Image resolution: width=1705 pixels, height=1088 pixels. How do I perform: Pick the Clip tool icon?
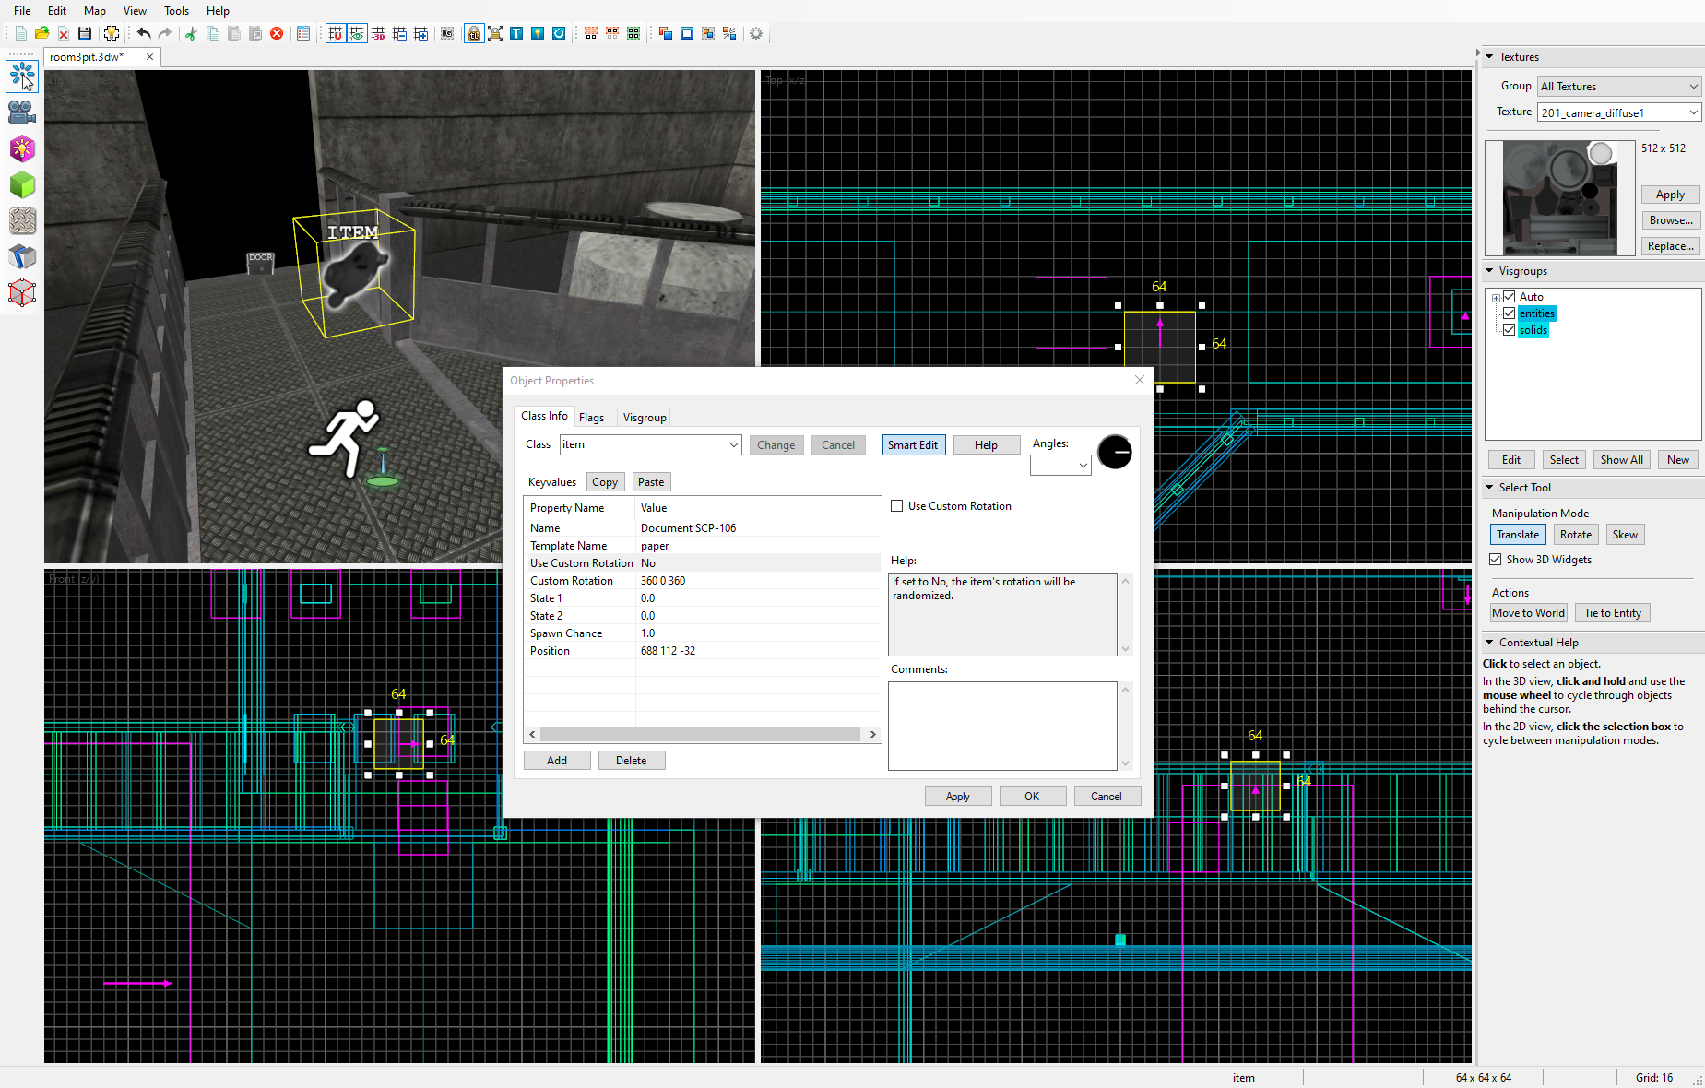point(22,257)
